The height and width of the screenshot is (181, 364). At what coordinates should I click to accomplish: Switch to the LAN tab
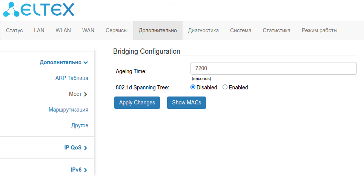[x=39, y=30]
